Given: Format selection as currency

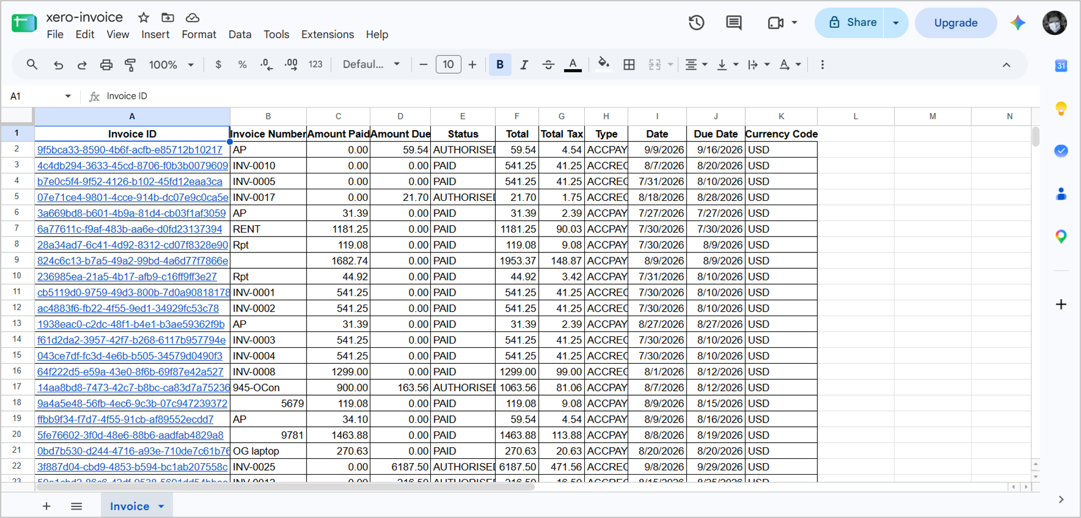Looking at the screenshot, I should click(218, 65).
